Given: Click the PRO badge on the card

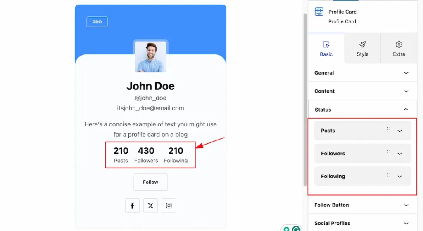Looking at the screenshot, I should click(x=97, y=22).
